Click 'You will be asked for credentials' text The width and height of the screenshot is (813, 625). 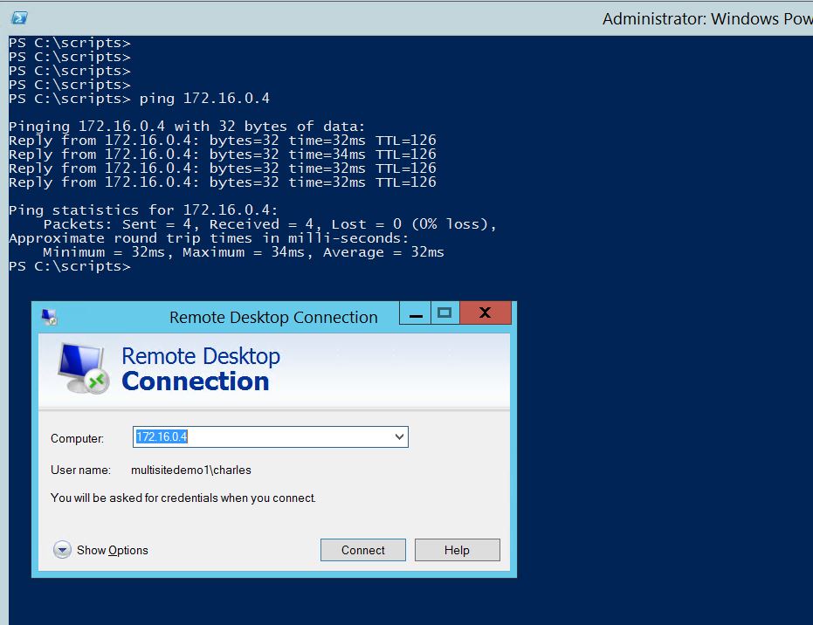tap(183, 498)
